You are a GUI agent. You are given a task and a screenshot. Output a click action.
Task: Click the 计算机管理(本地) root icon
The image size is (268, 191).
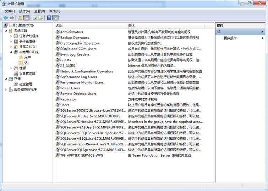(6, 25)
